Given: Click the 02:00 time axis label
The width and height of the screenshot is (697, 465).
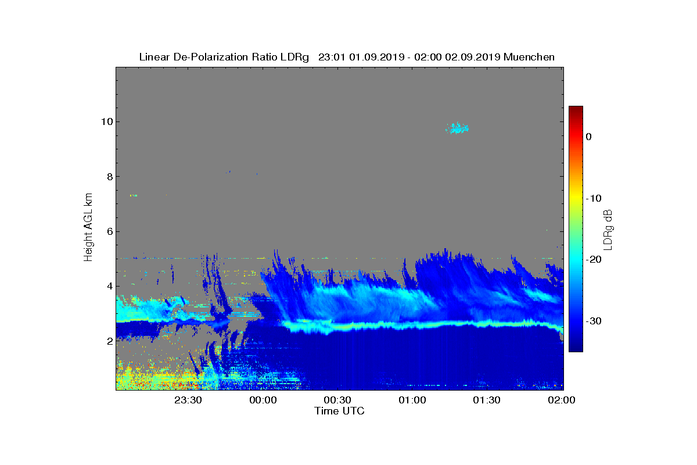Looking at the screenshot, I should [561, 400].
